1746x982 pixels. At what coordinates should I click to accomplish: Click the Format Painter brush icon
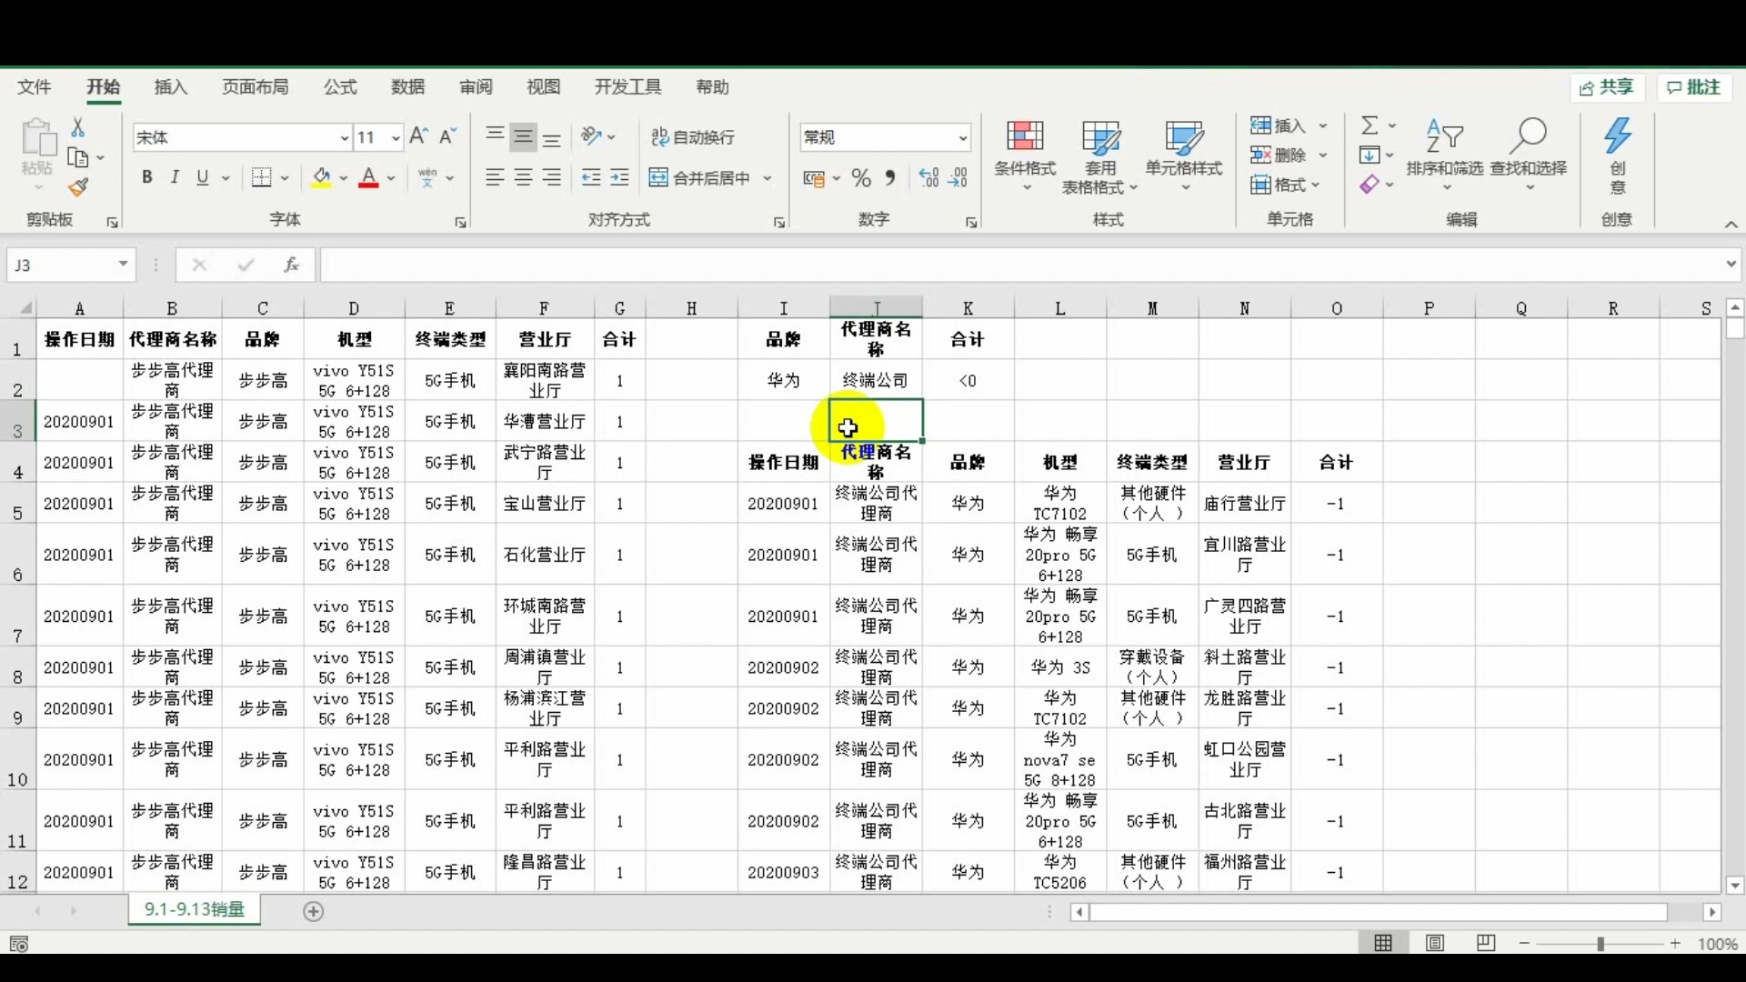point(78,188)
